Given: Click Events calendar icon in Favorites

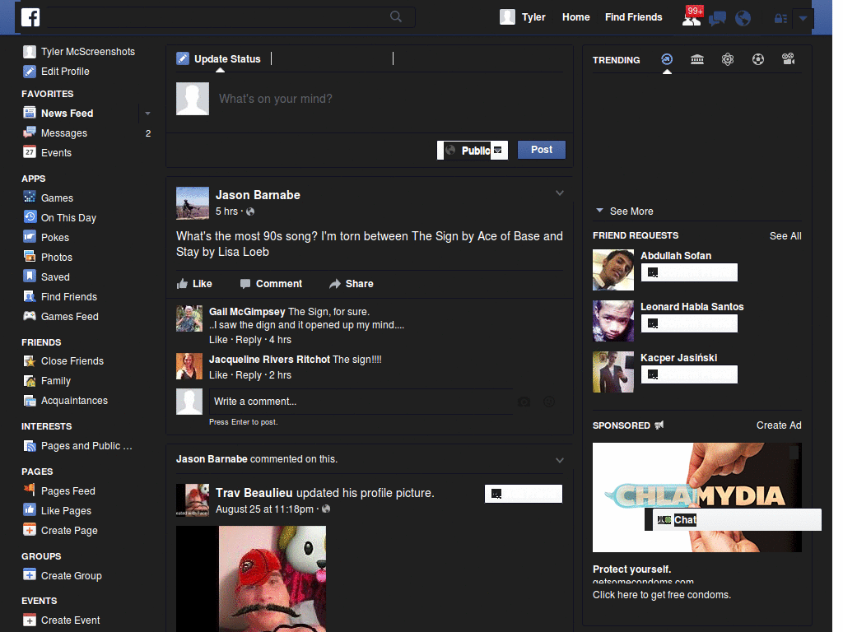Looking at the screenshot, I should (30, 152).
